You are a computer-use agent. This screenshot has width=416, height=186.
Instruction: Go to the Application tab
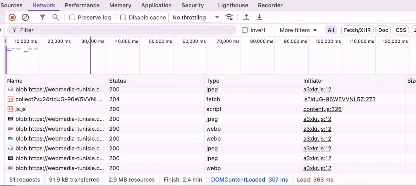pyautogui.click(x=157, y=5)
